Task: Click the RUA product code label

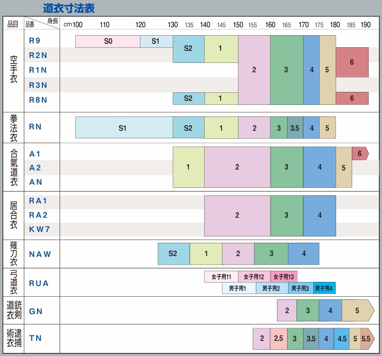Action: [x=39, y=283]
